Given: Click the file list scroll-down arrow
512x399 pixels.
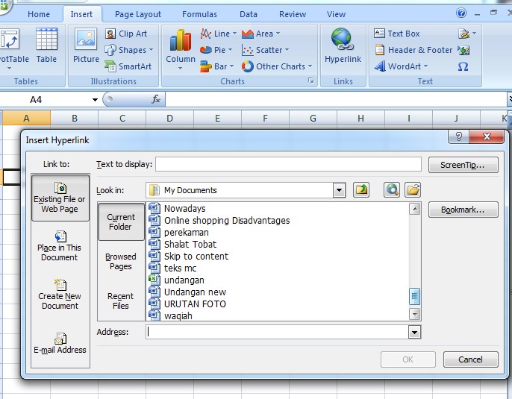Looking at the screenshot, I should pos(414,314).
